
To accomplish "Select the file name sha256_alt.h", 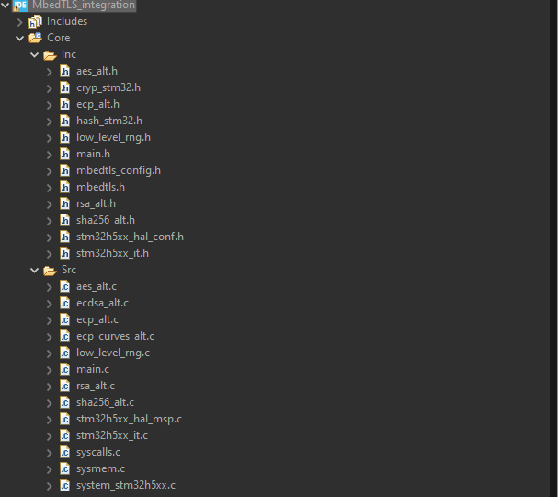I will 106,220.
